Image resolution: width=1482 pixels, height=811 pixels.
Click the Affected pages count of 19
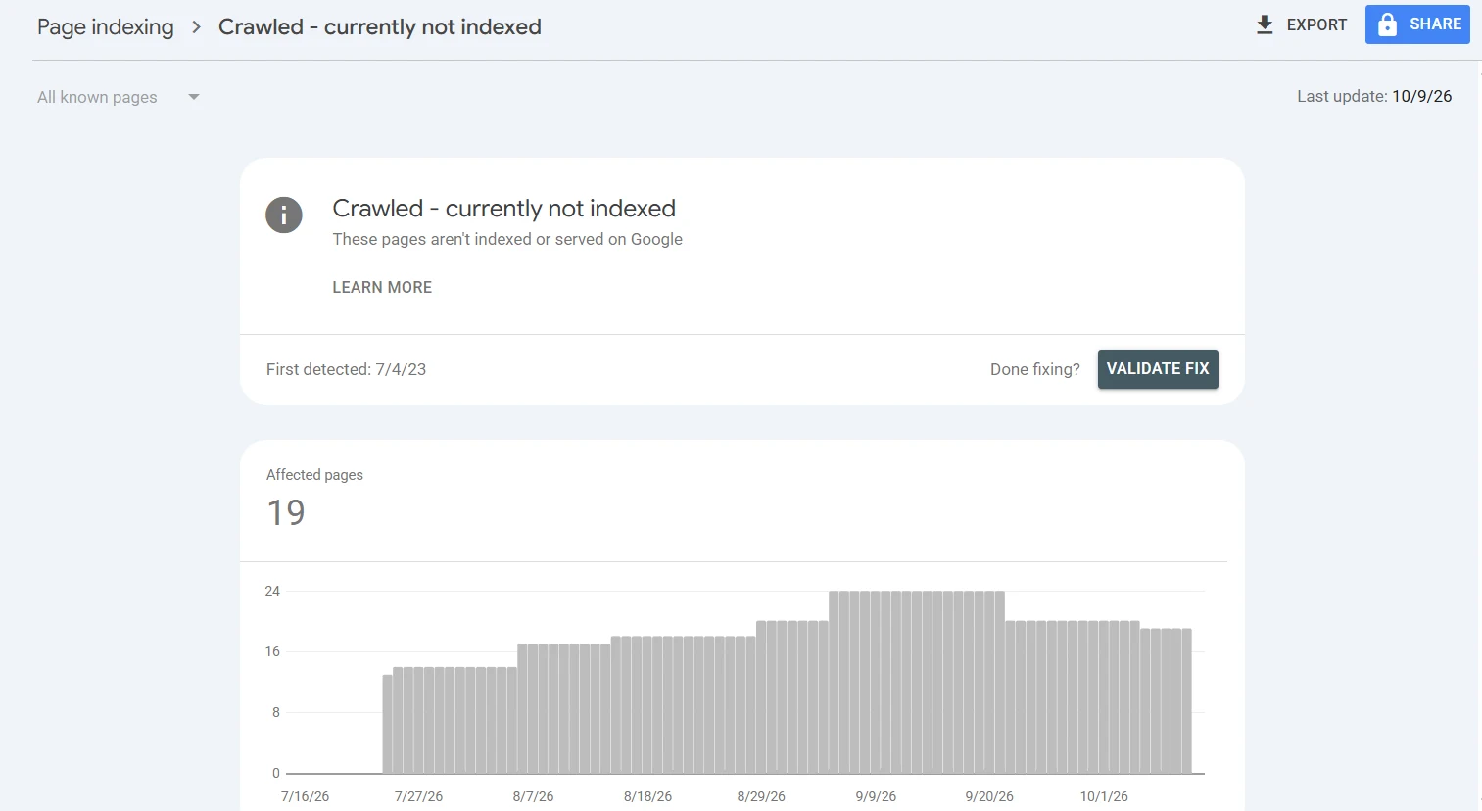286,512
